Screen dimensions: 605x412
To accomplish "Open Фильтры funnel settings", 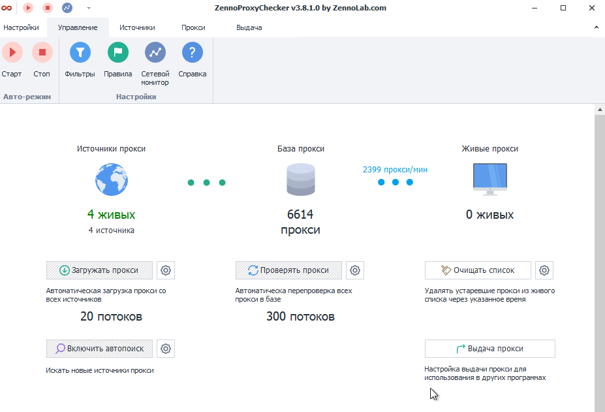I will 80,60.
